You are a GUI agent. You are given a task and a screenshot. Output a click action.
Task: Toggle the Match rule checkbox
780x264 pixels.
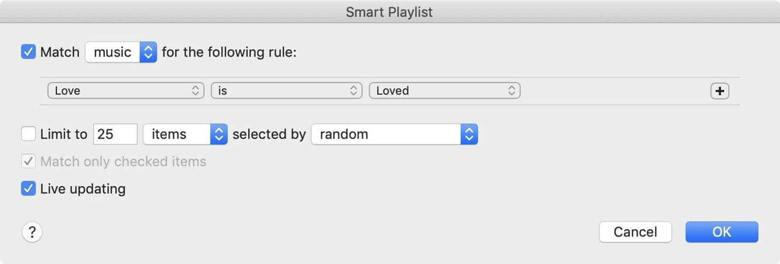pos(28,52)
